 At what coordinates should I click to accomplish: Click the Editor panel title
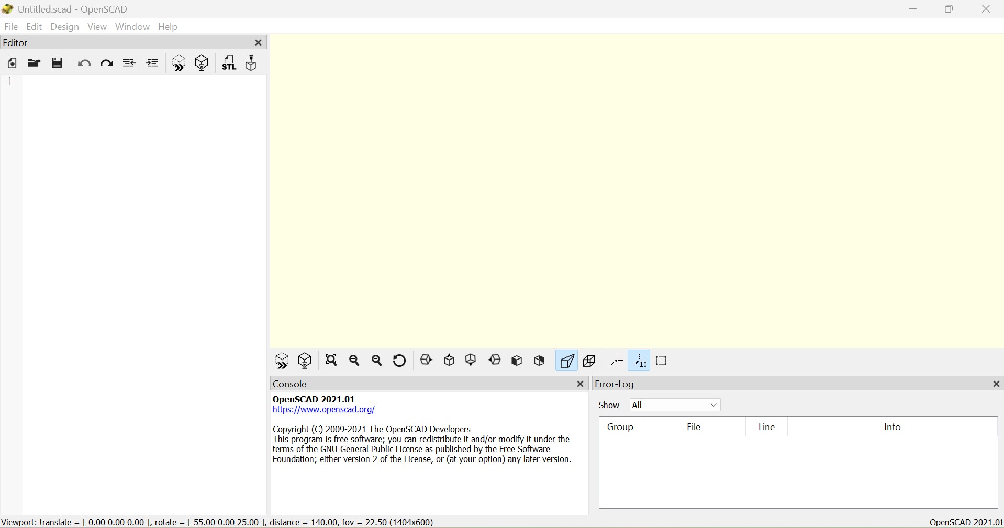pyautogui.click(x=16, y=43)
